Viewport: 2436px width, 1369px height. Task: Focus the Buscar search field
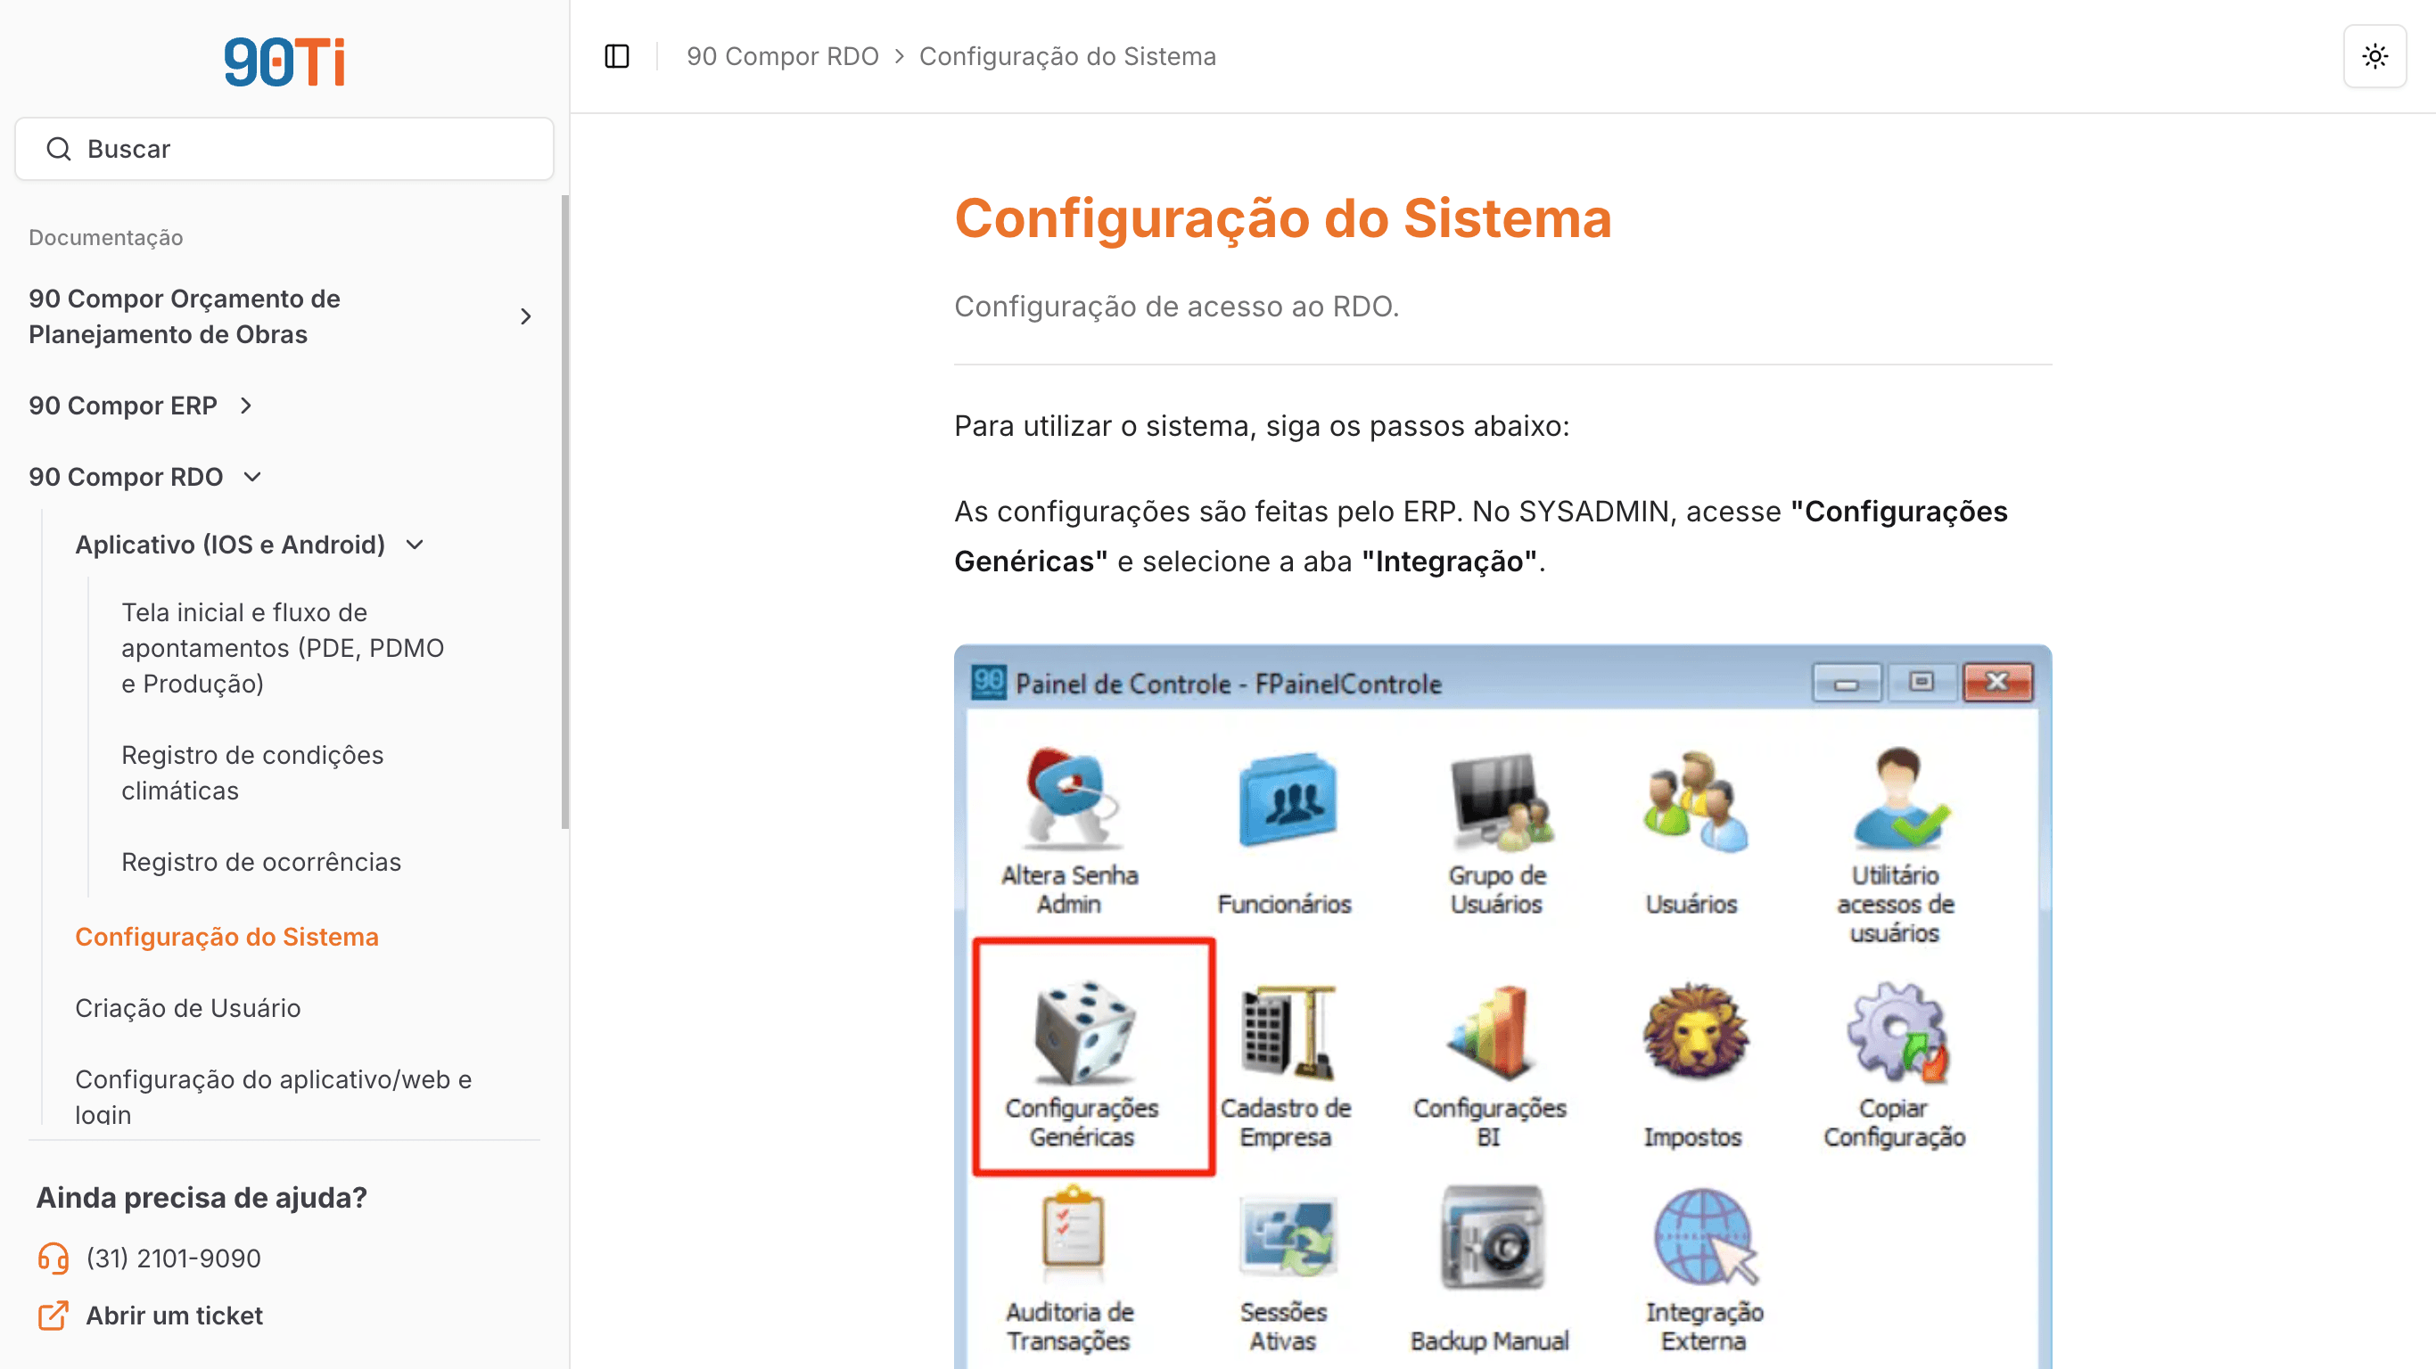pos(284,150)
